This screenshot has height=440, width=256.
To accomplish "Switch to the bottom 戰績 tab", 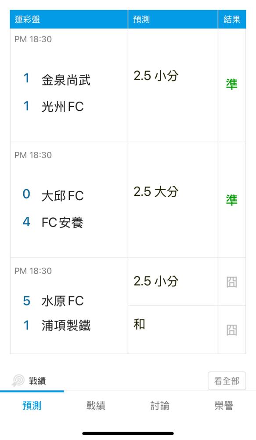I will pos(96,406).
